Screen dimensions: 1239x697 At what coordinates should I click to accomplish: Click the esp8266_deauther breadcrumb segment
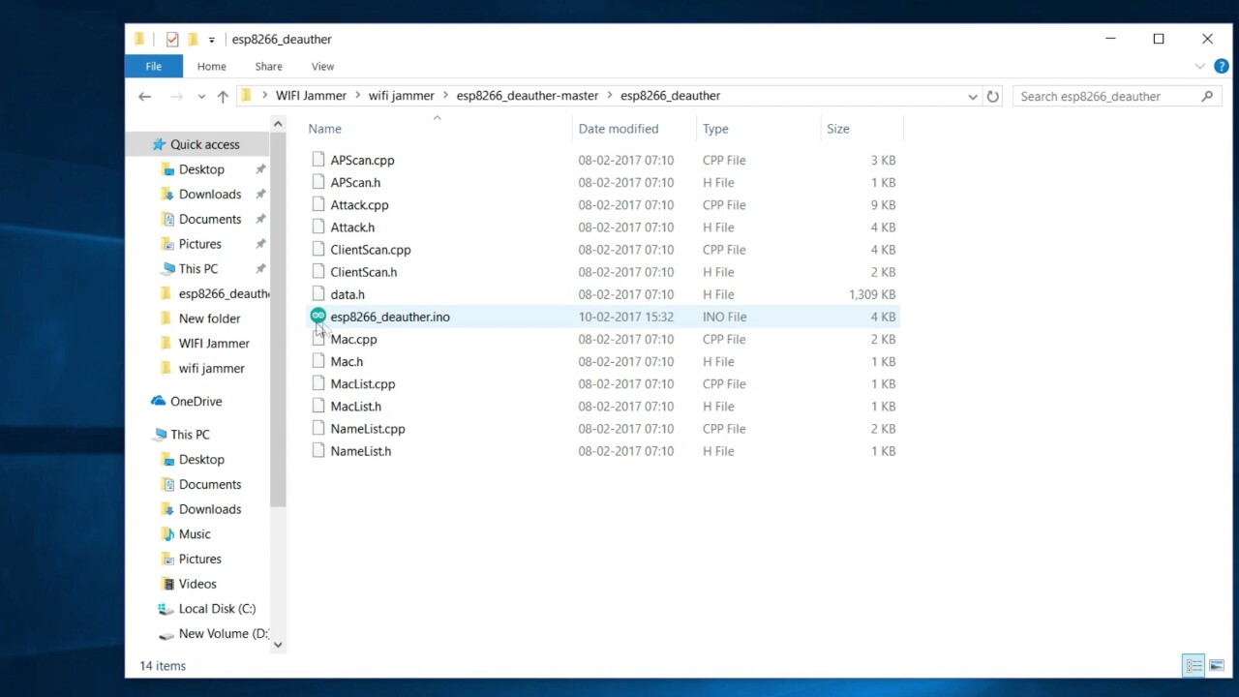coord(671,96)
